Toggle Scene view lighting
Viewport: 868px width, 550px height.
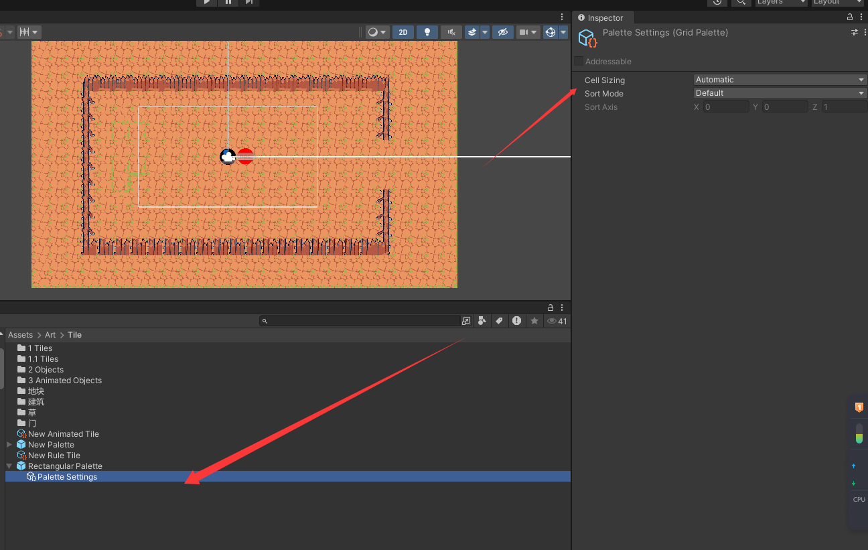[x=427, y=31]
